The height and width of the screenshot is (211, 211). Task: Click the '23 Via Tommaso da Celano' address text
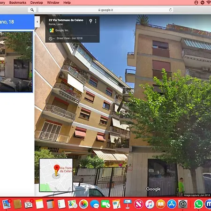(x=66, y=20)
